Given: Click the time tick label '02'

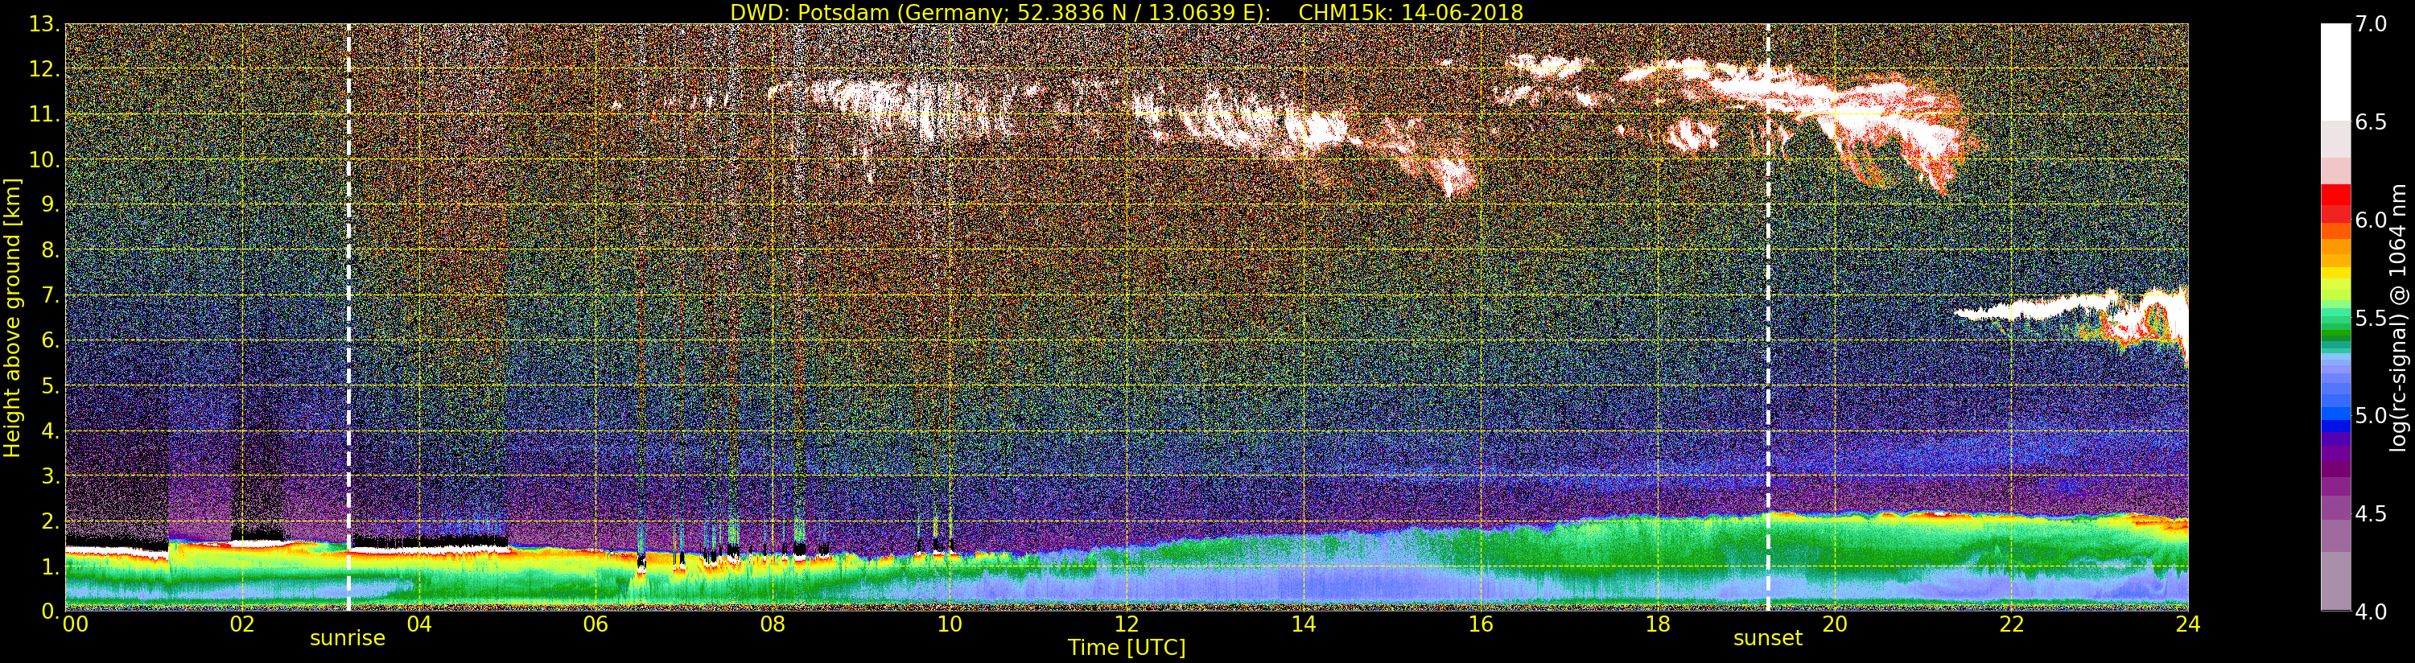Looking at the screenshot, I should pos(242,624).
